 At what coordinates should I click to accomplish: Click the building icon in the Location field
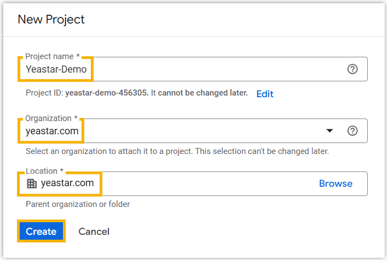[x=32, y=184]
